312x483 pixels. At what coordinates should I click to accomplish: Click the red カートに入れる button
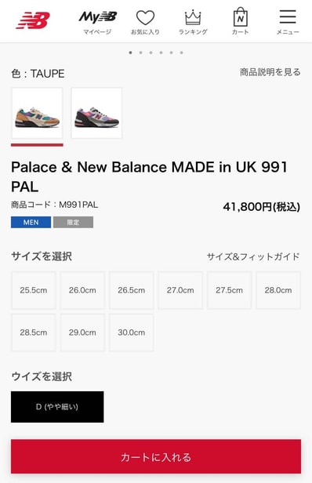click(156, 456)
